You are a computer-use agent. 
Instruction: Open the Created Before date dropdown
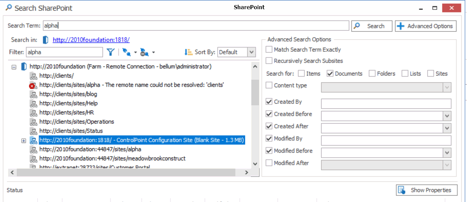tap(447, 116)
